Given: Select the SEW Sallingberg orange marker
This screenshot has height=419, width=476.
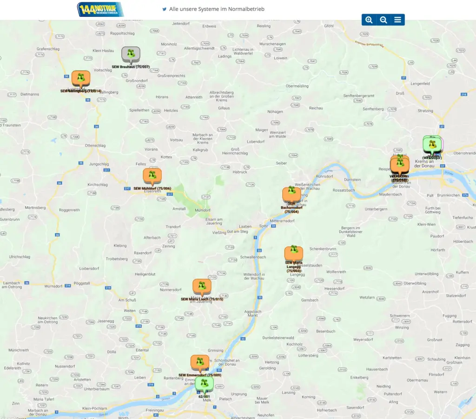Looking at the screenshot, I should click(x=81, y=79).
